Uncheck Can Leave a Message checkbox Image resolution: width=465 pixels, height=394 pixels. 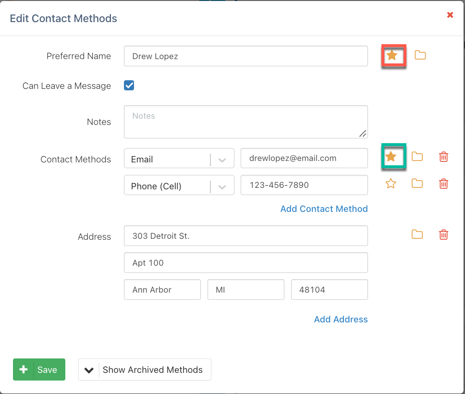click(129, 86)
